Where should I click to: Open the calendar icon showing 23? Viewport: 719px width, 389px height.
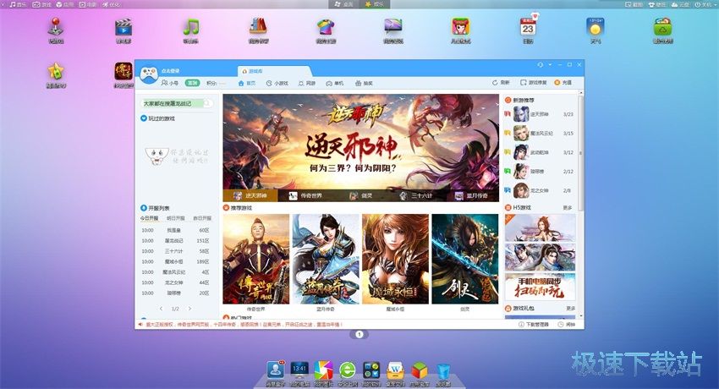click(528, 28)
